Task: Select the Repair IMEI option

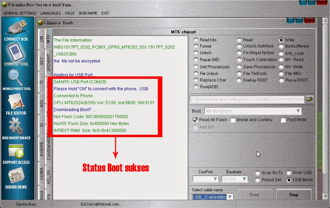Action: coord(196,60)
